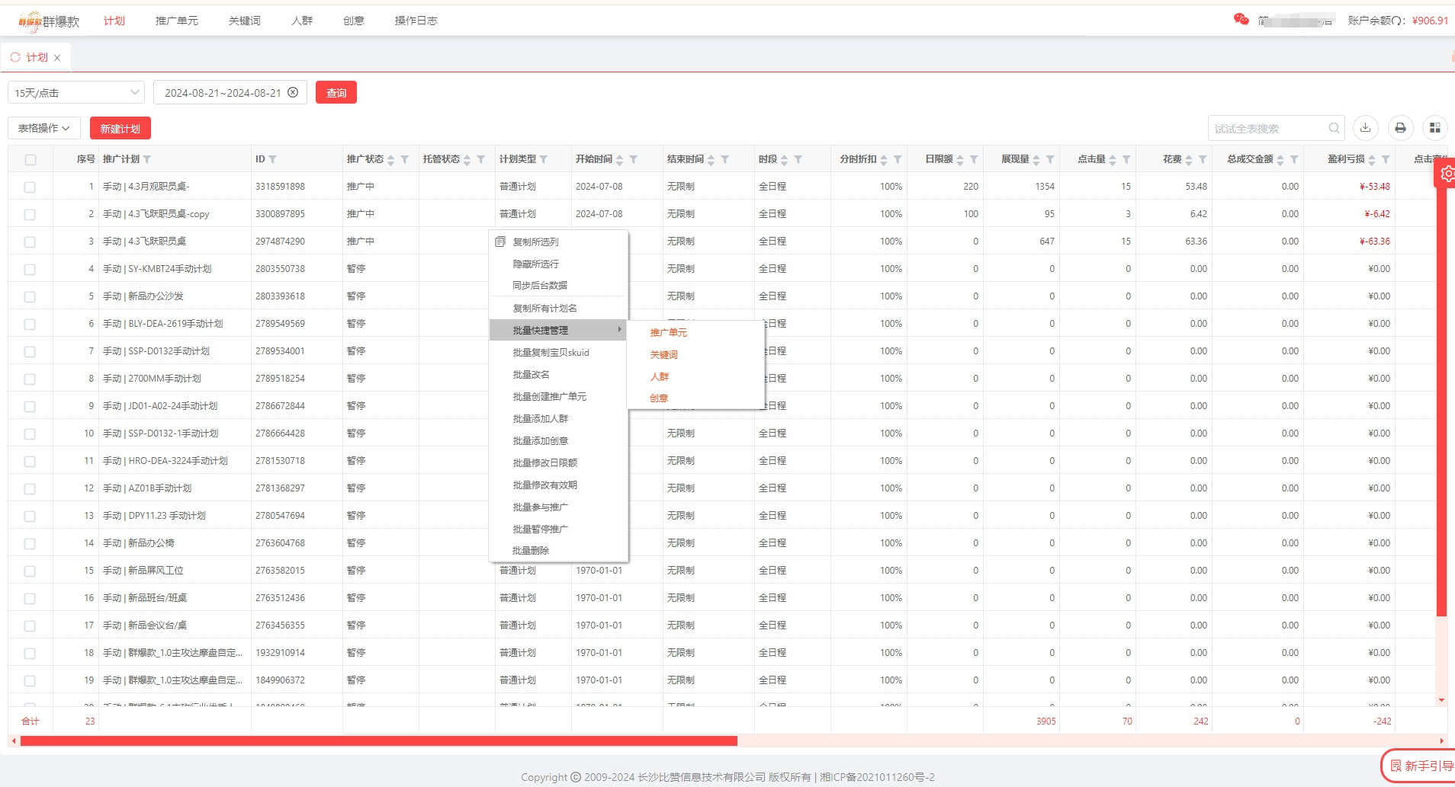Click the print table icon
Viewport: 1455px width, 787px height.
pos(1400,128)
